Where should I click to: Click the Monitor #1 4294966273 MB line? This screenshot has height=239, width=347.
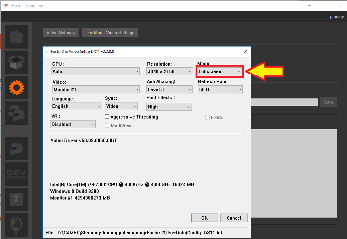tap(80, 198)
